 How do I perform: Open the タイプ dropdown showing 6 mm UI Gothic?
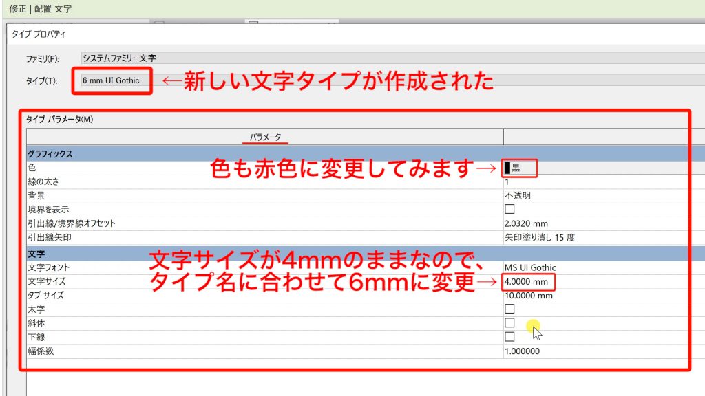[114, 80]
